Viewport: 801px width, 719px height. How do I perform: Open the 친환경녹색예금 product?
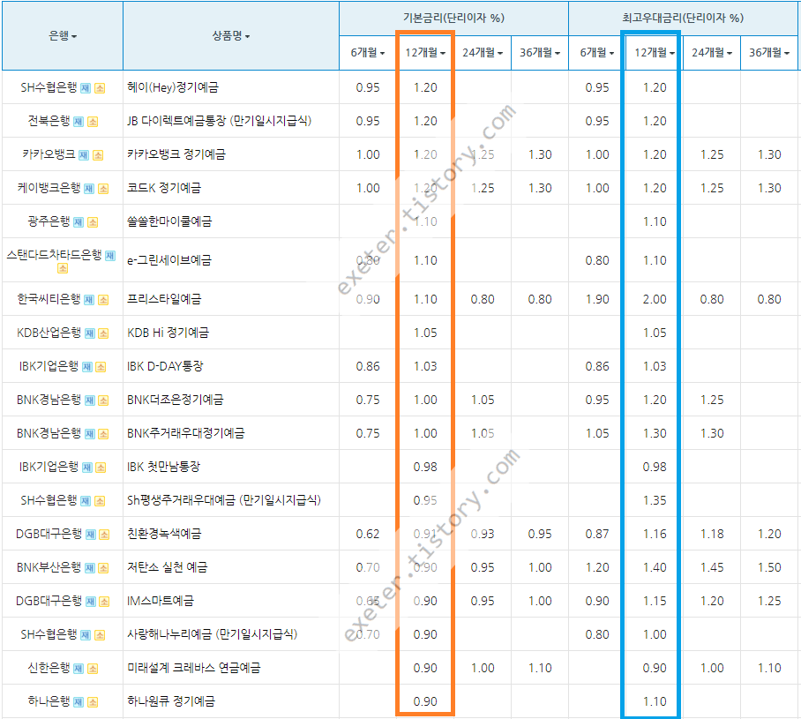[x=164, y=534]
